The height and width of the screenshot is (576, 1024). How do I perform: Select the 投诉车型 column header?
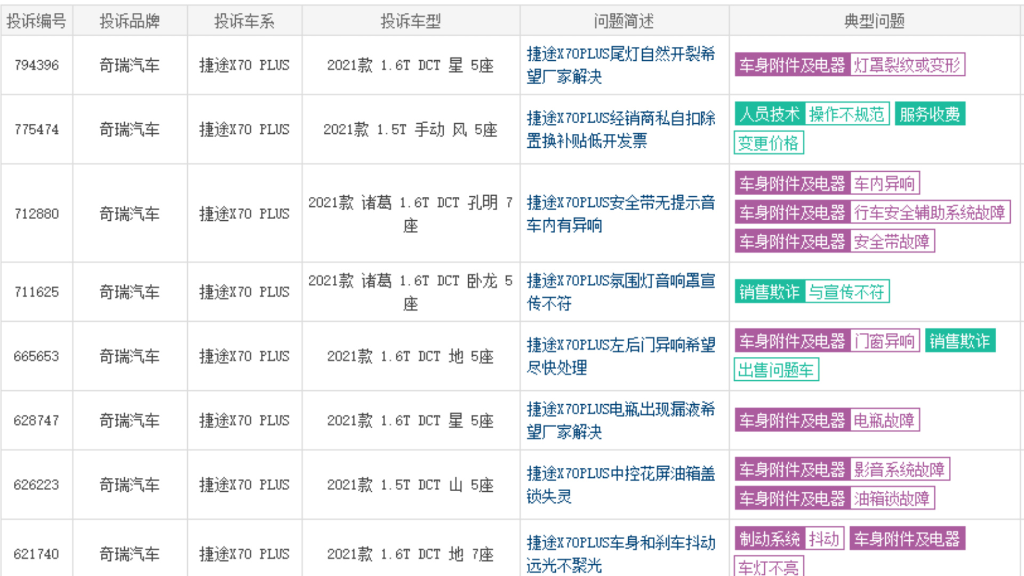pos(411,21)
